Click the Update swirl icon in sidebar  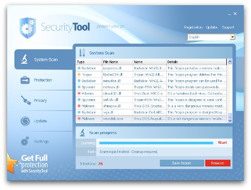point(25,121)
